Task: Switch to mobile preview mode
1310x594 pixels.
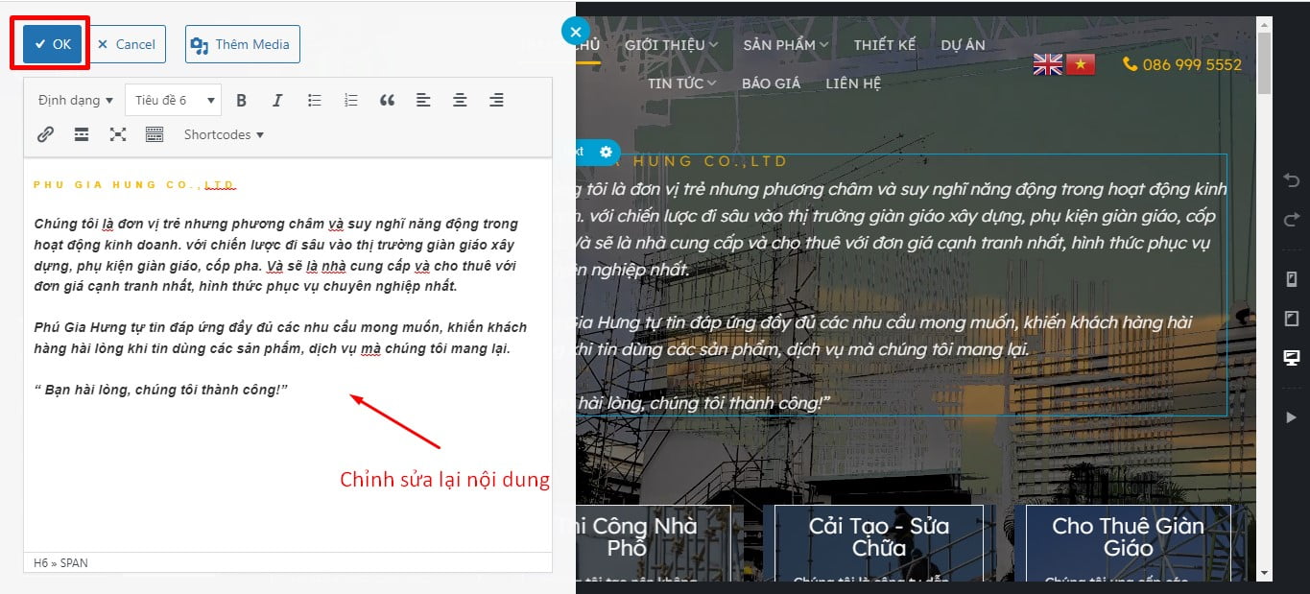Action: 1291,279
